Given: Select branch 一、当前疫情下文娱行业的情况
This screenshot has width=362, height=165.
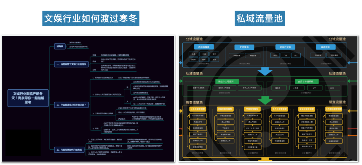Looking at the screenshot, I should pos(71,64).
